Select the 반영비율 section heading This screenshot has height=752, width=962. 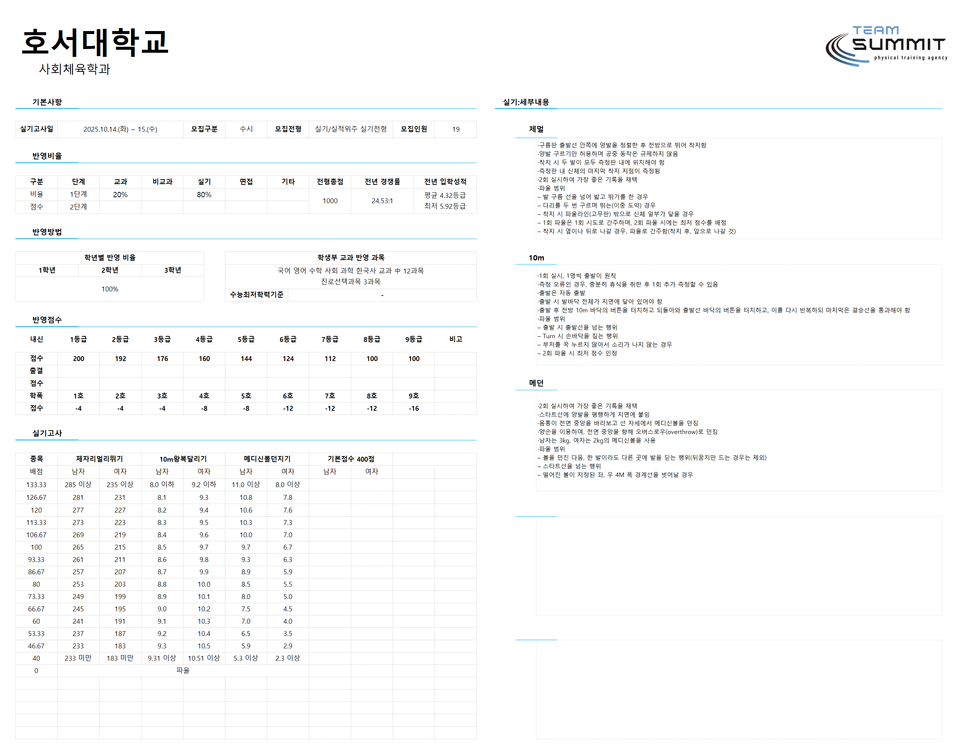click(47, 156)
